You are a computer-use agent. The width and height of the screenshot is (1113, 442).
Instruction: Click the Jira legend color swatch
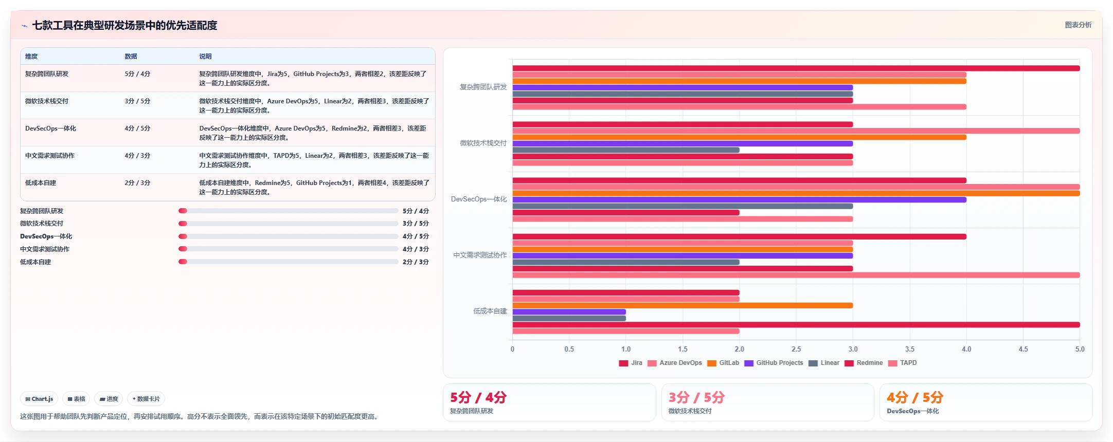[x=623, y=363]
